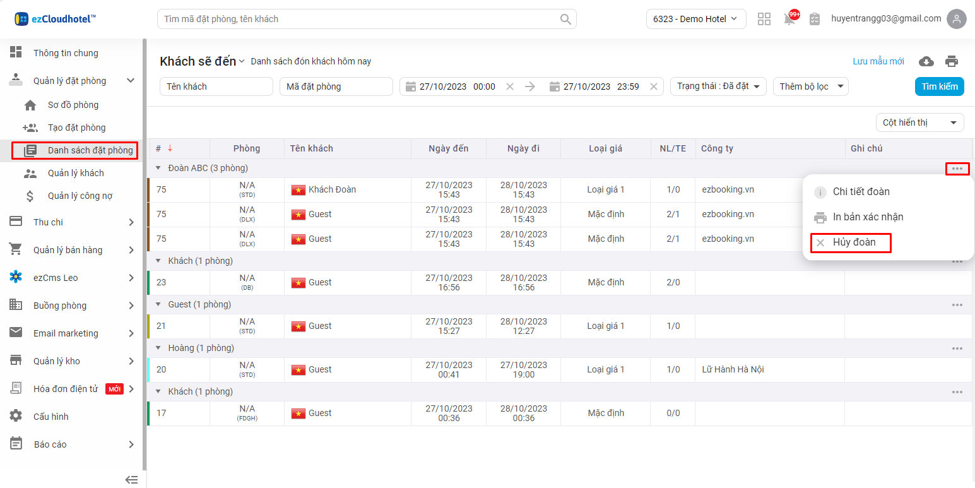Click the Tìm kiếm button

tap(939, 86)
